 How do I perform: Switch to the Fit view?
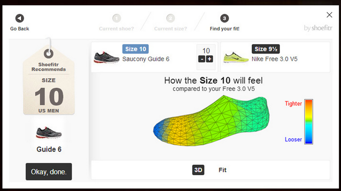click(x=223, y=170)
